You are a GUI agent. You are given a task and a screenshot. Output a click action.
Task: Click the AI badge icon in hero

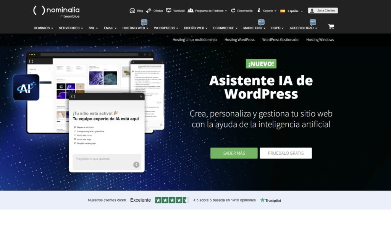tap(26, 87)
